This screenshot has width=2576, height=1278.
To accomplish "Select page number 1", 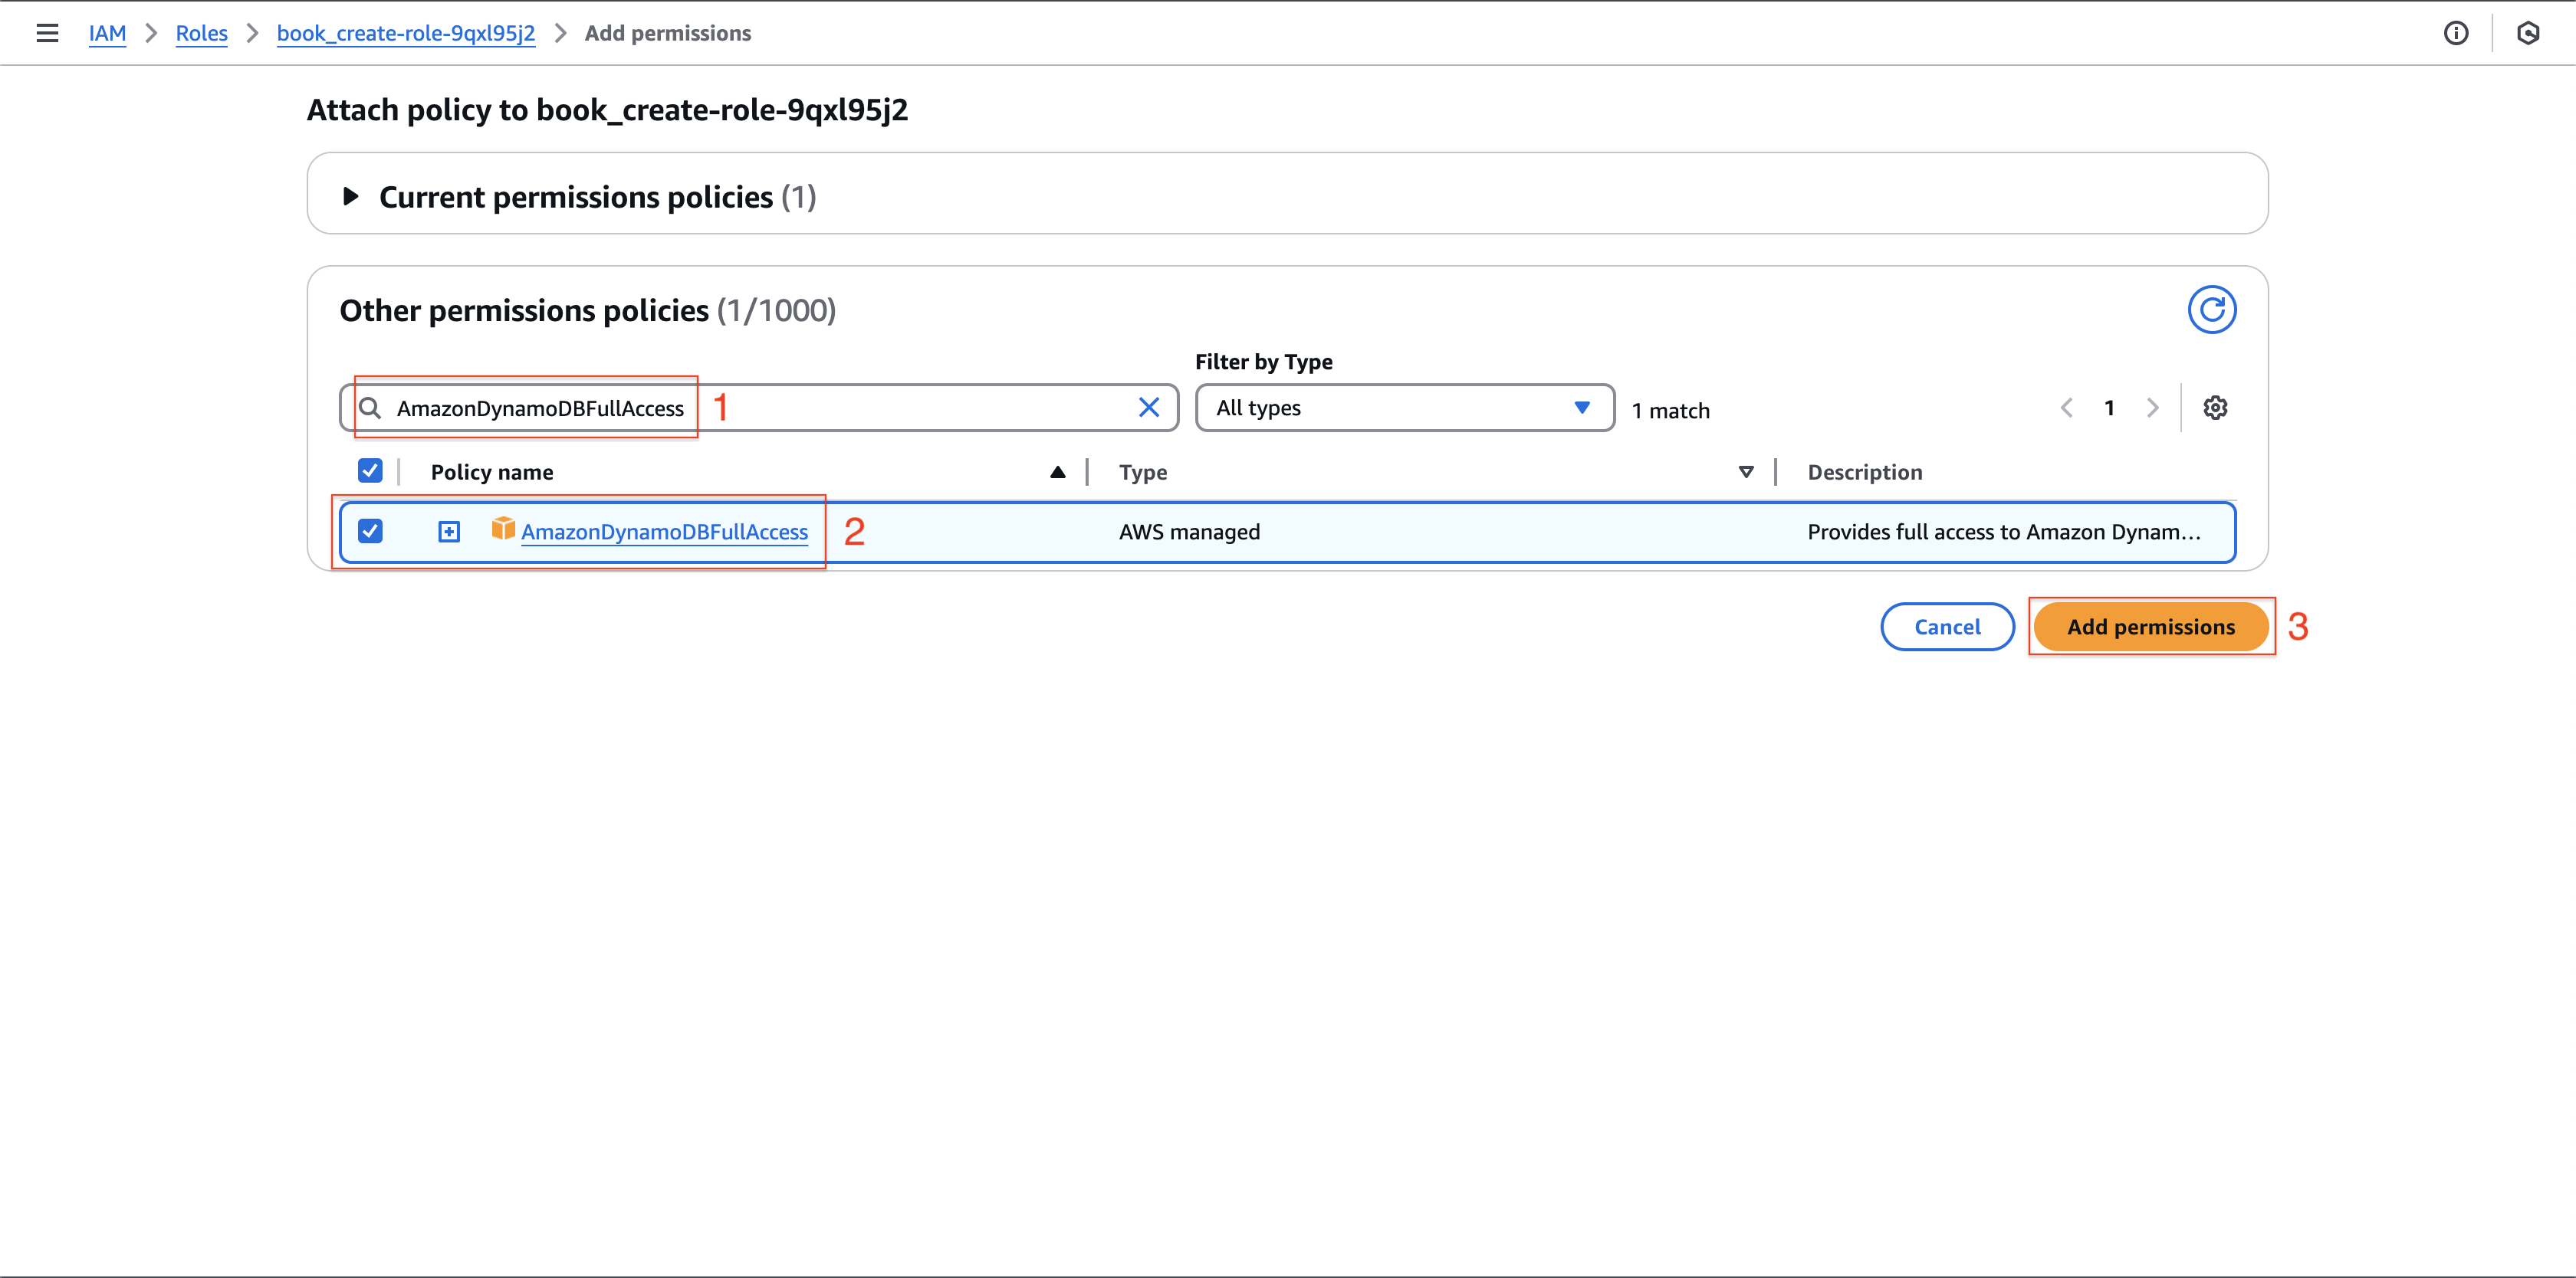I will (x=2109, y=408).
